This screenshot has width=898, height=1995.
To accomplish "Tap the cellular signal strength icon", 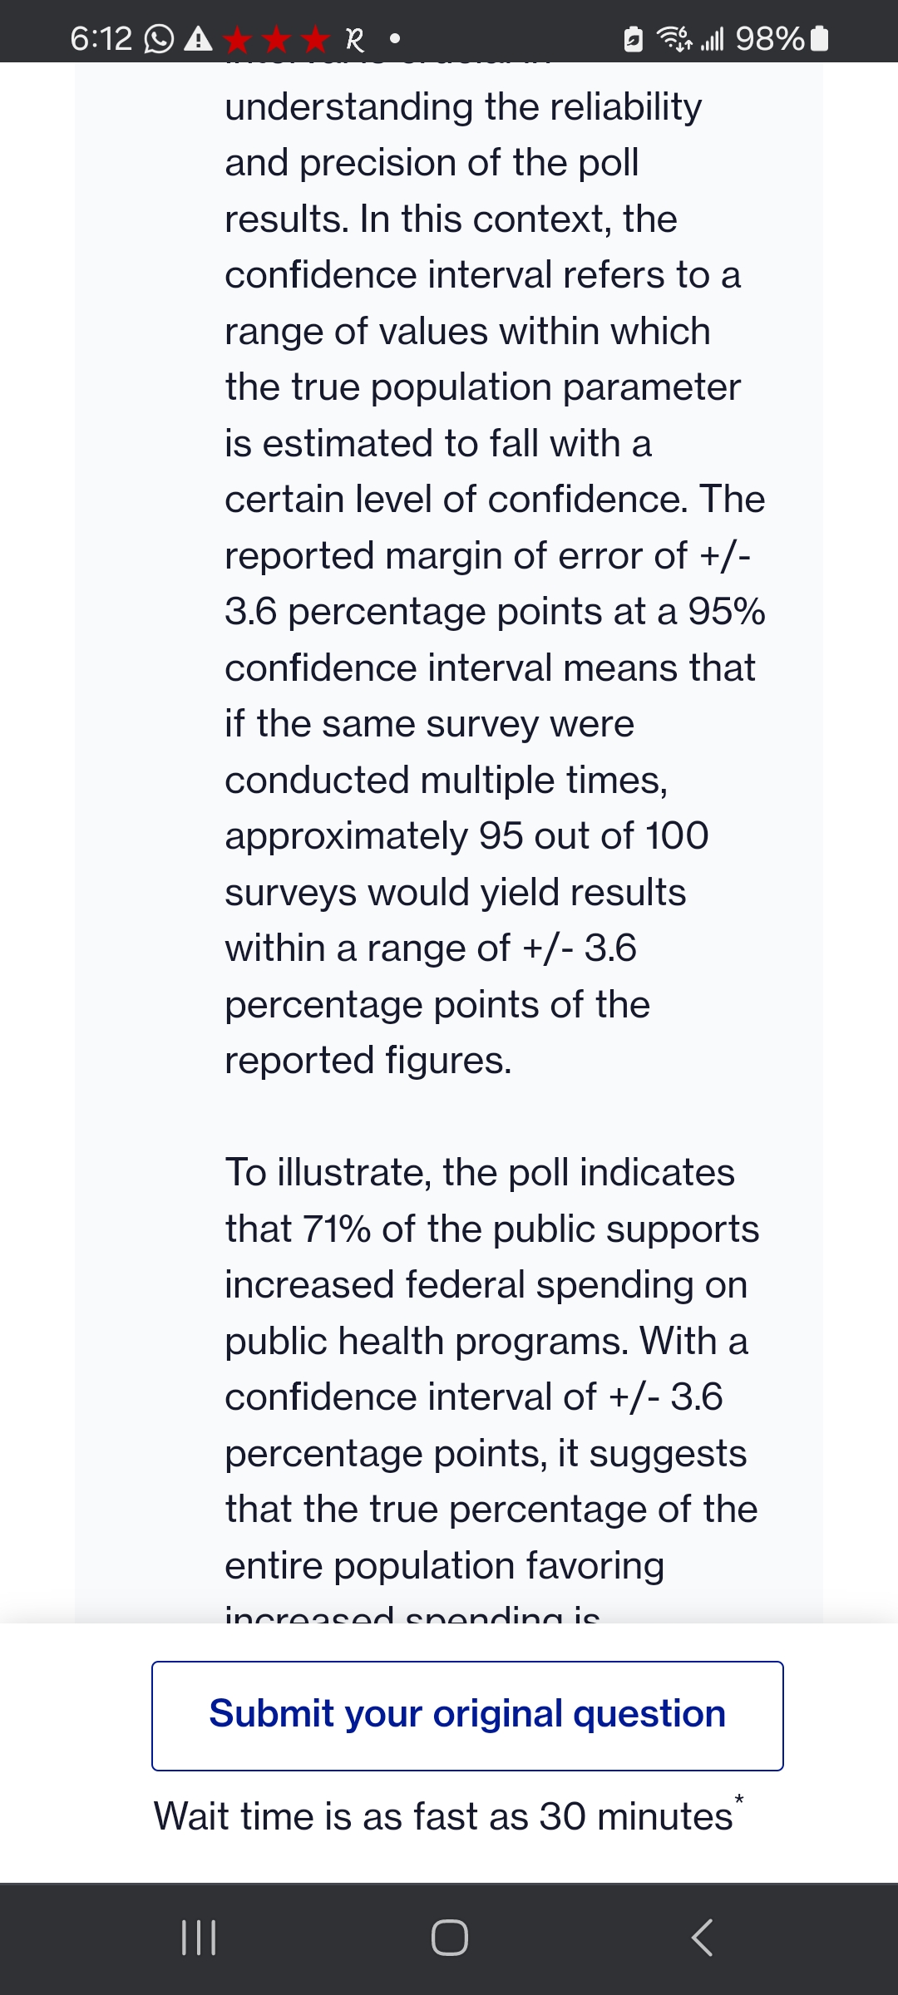I will point(713,37).
